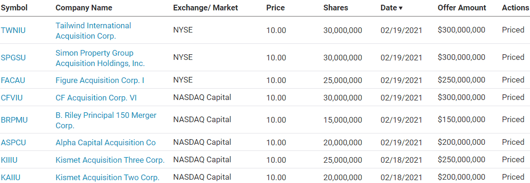Click the Company Name column header

pyautogui.click(x=84, y=8)
